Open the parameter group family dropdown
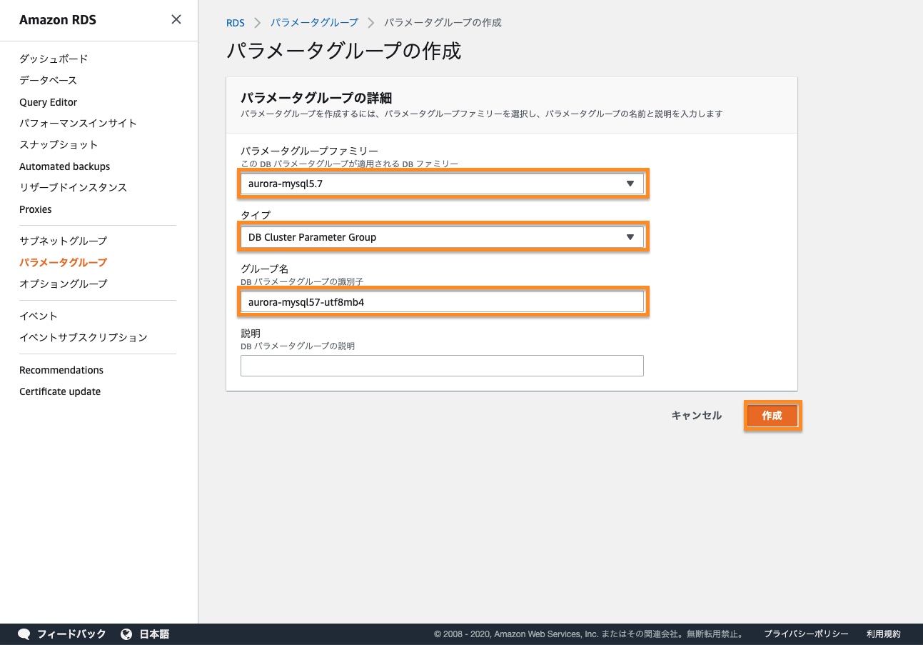Screen dimensions: 923x645 [x=442, y=184]
